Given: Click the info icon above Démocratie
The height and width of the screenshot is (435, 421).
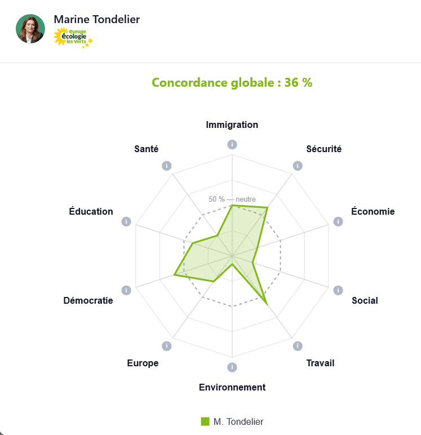Looking at the screenshot, I should pos(126,290).
